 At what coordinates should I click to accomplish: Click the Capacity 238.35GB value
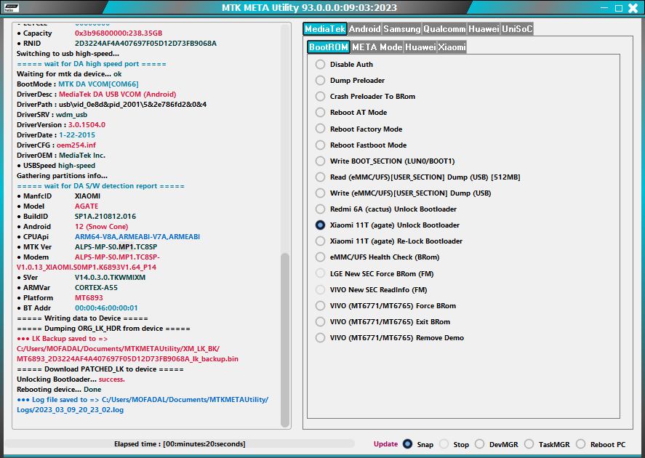click(x=119, y=33)
